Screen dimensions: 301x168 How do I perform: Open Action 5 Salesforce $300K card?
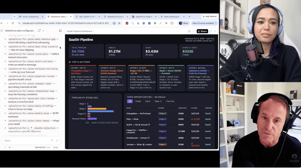pos(200,78)
